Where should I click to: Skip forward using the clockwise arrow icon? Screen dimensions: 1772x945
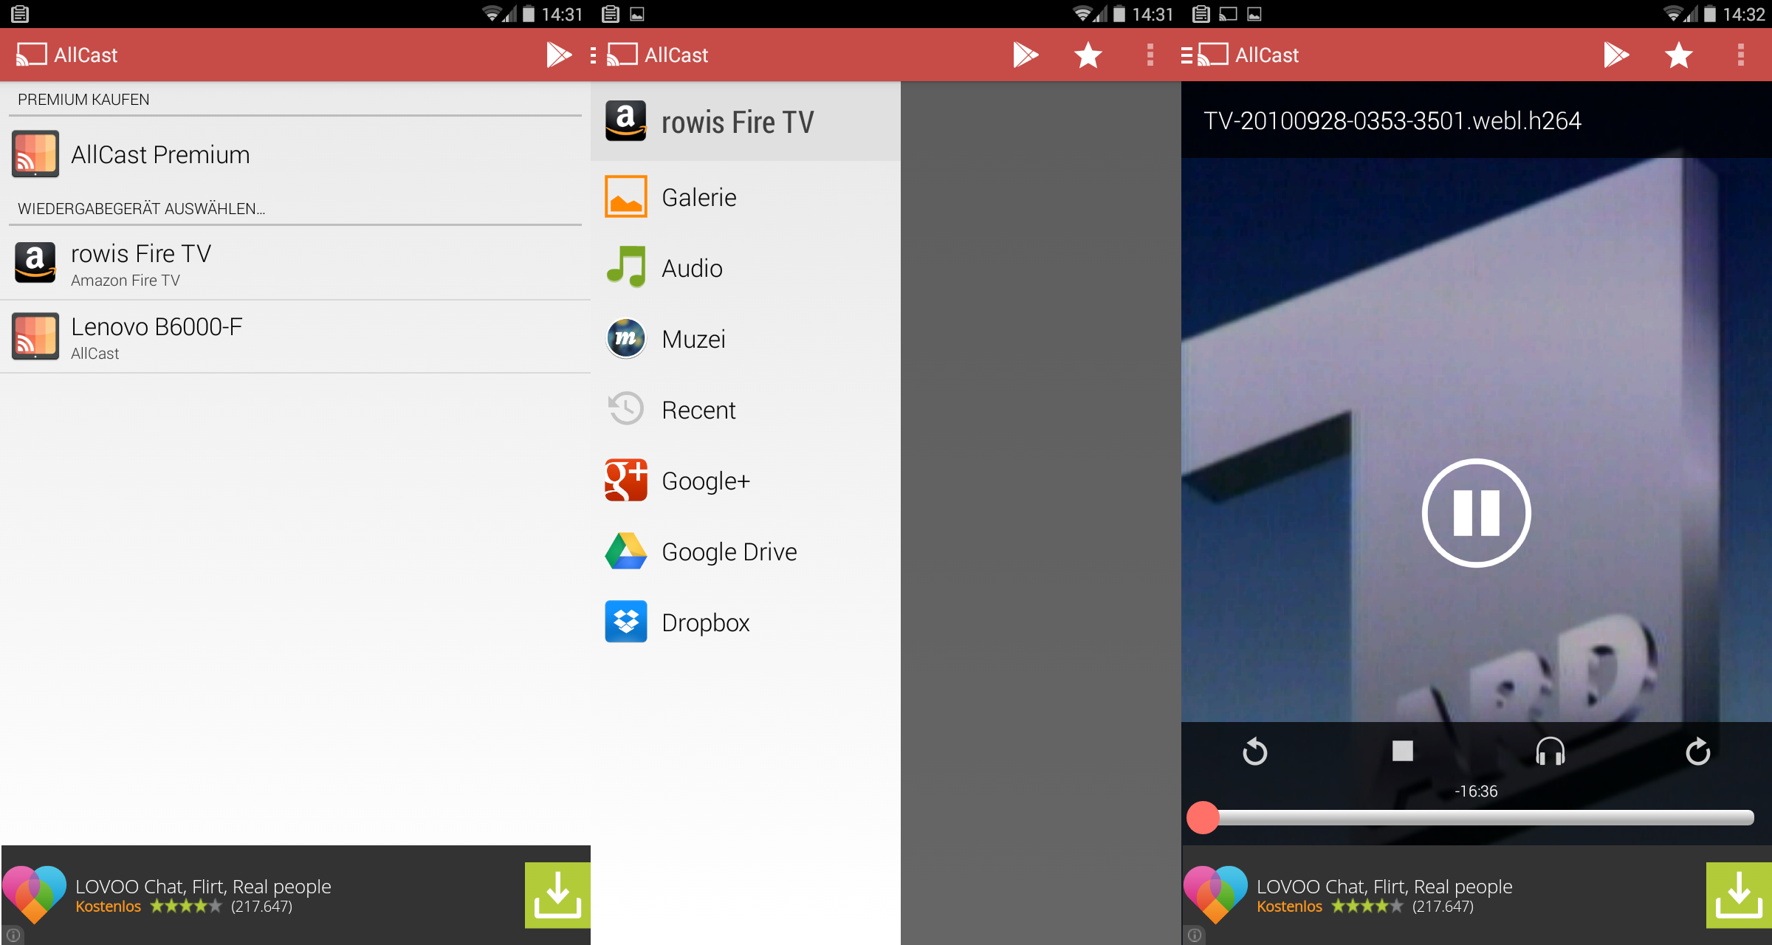(x=1698, y=752)
